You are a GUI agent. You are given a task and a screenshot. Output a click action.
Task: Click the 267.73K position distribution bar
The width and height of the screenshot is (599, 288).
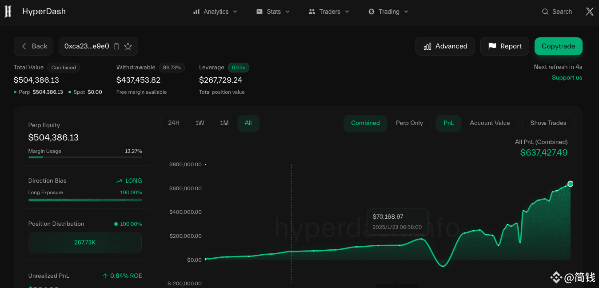(x=85, y=243)
